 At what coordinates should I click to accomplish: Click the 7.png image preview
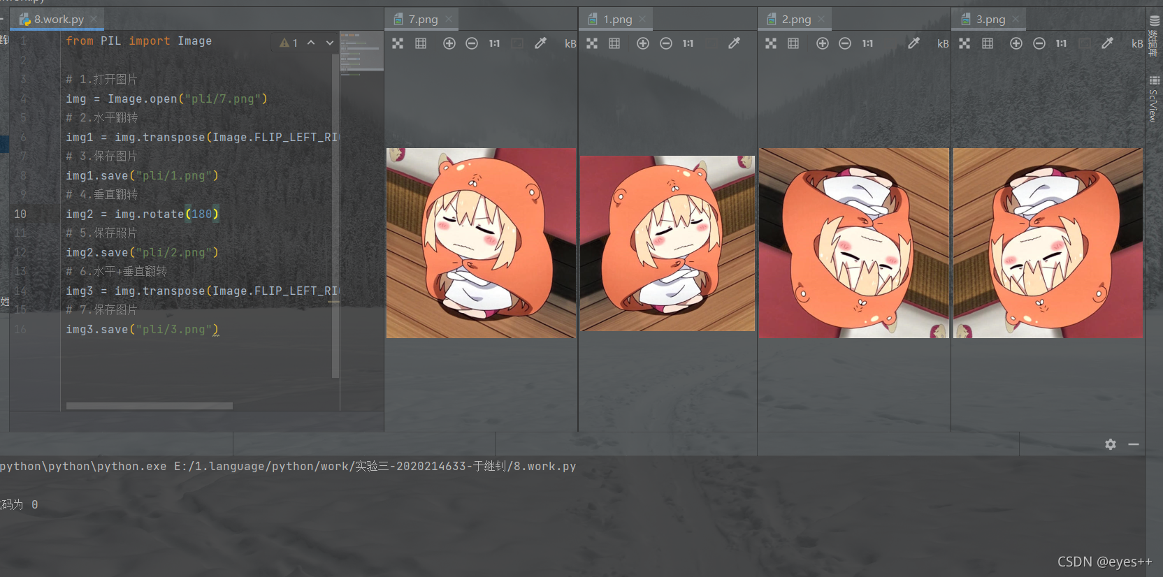coord(481,243)
